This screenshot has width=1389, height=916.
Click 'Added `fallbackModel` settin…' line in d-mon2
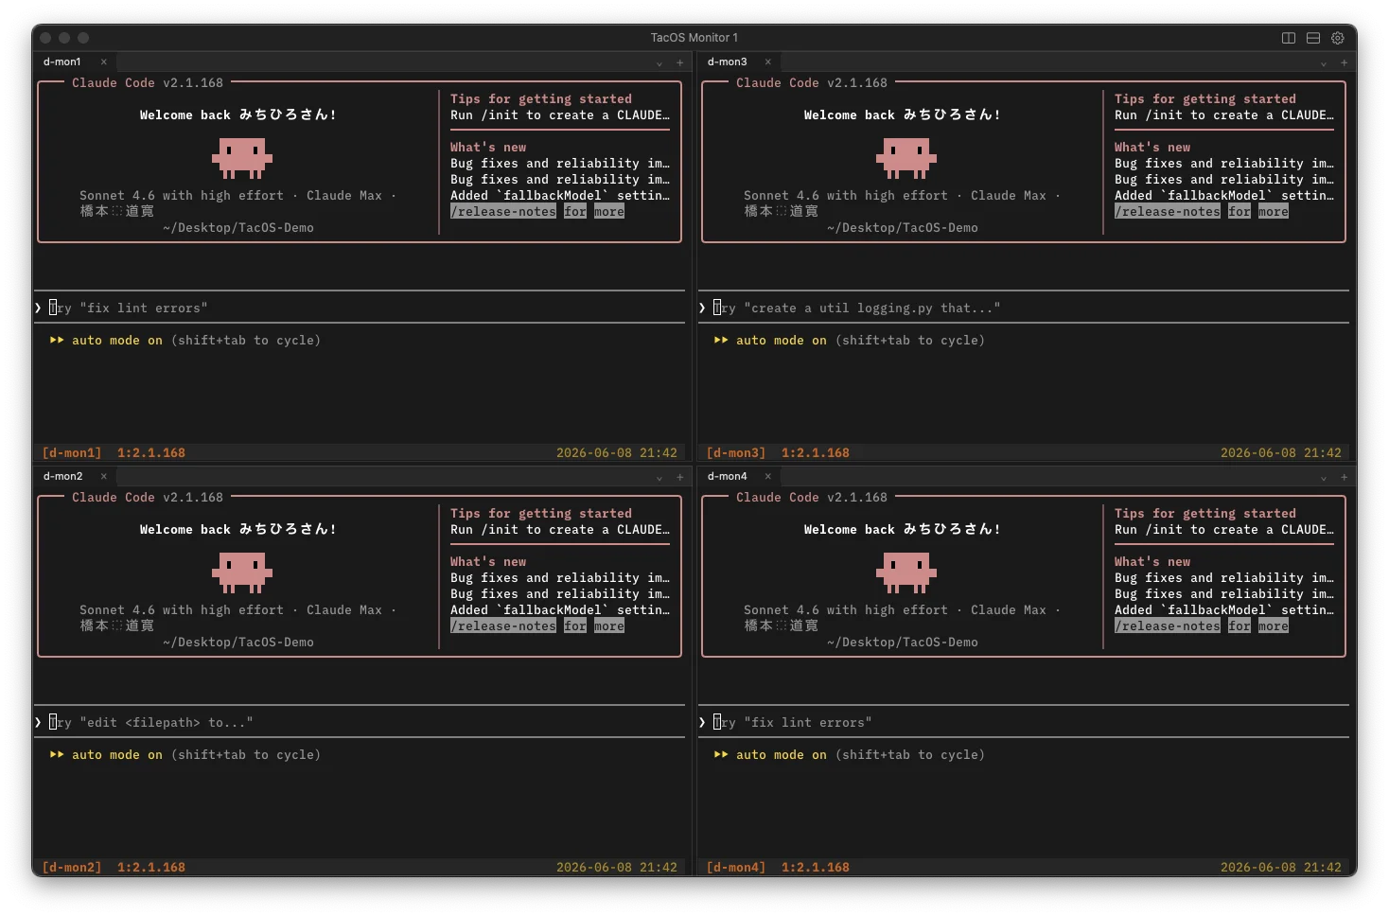point(560,610)
